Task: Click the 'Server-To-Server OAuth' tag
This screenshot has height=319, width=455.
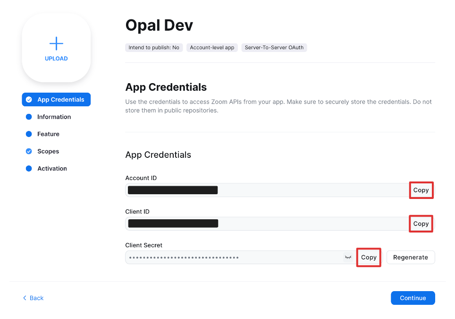Action: [274, 48]
